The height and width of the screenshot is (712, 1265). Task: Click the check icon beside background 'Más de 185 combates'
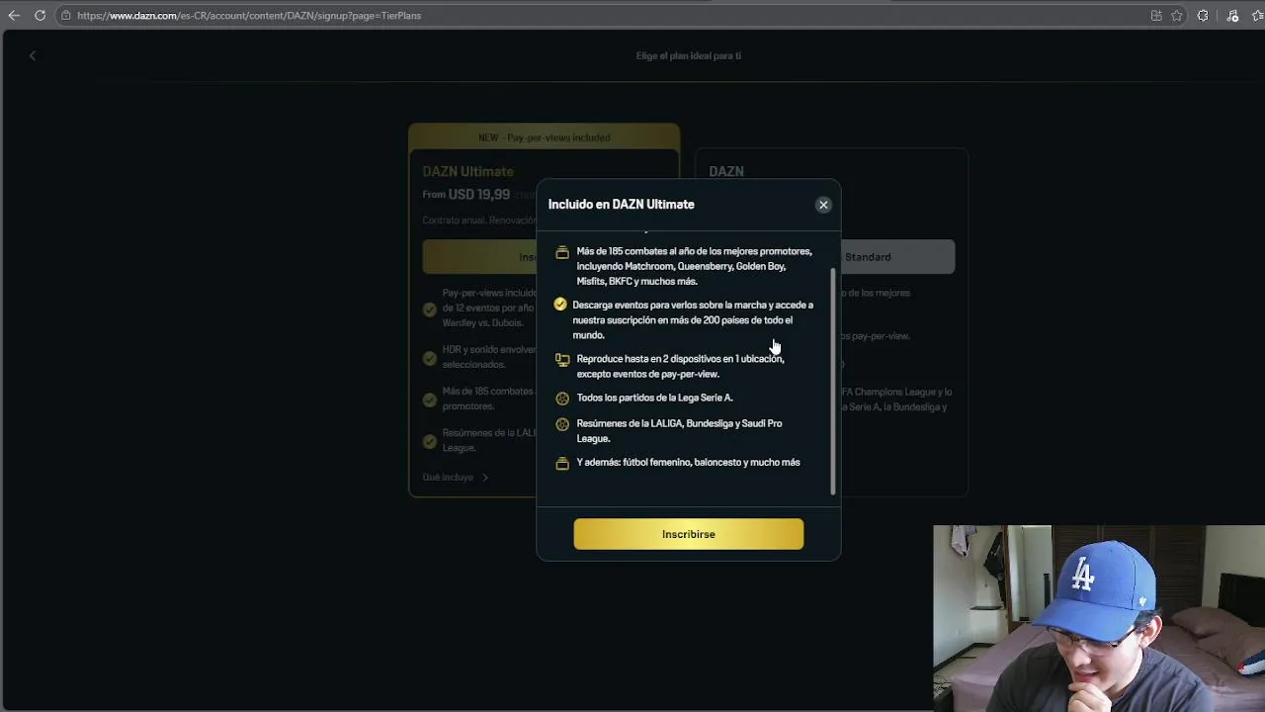(x=430, y=400)
